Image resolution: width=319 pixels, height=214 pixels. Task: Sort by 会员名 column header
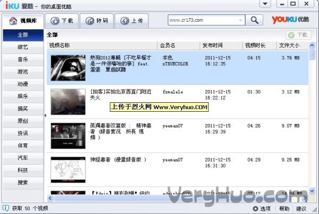(179, 46)
